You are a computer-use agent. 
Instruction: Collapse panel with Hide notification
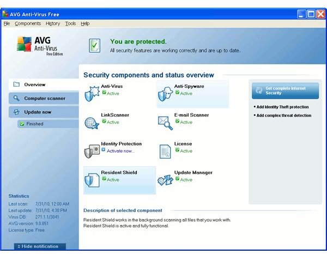(x=40, y=246)
